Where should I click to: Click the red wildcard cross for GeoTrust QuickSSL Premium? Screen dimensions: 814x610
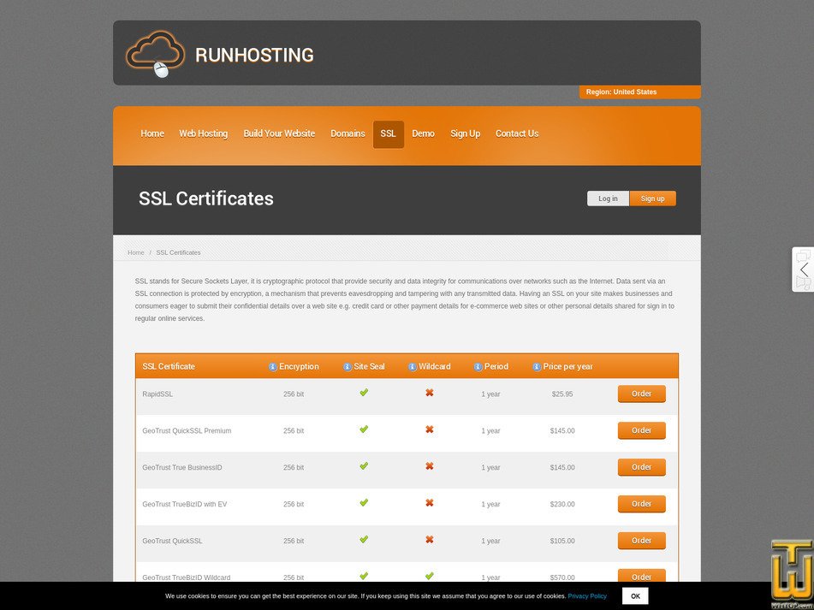pos(429,428)
